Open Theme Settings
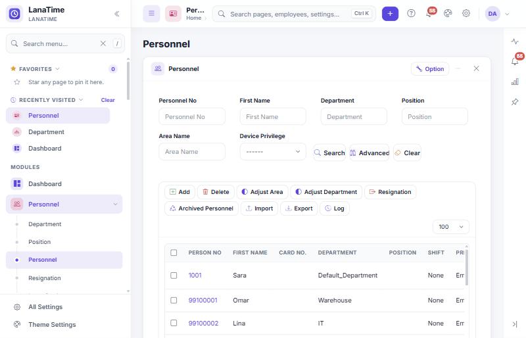 pyautogui.click(x=52, y=324)
